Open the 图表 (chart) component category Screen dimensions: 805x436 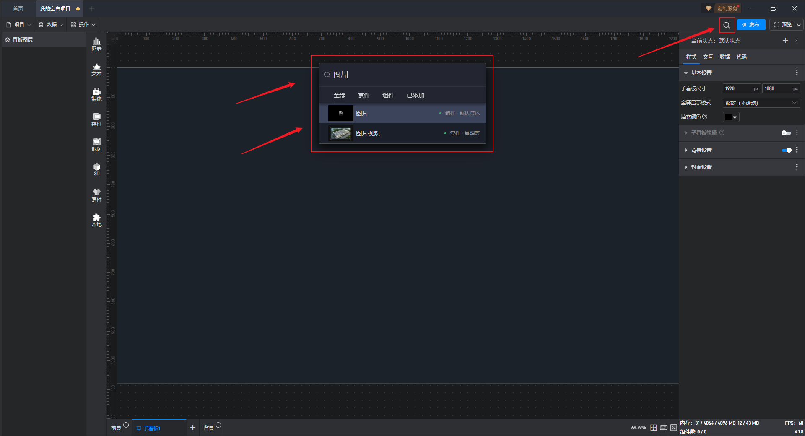[96, 44]
